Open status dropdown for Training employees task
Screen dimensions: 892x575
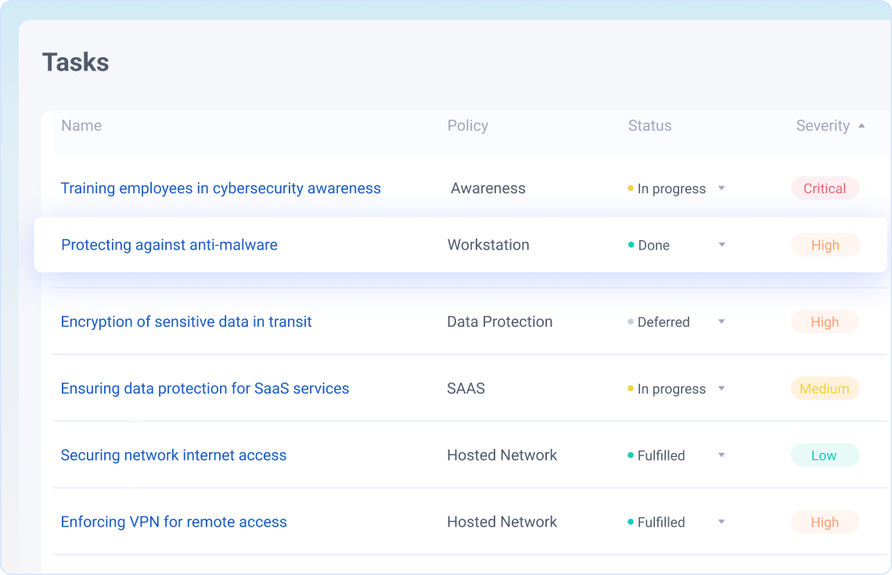tap(721, 189)
